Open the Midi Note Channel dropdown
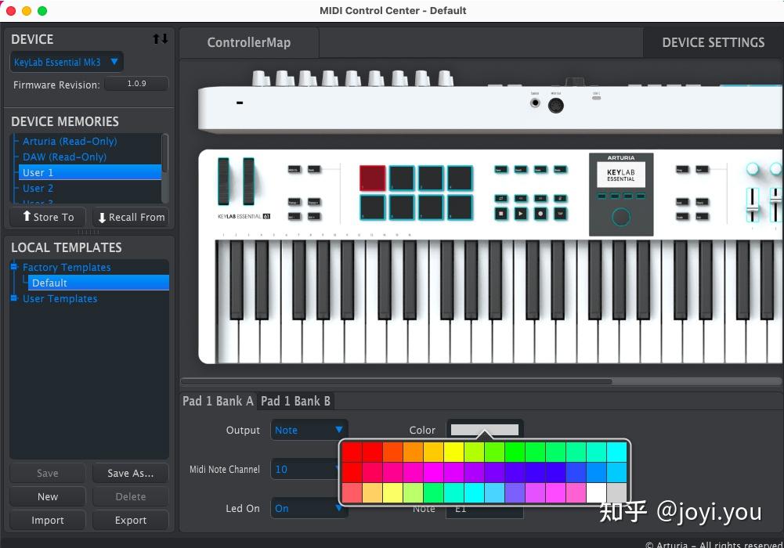784x548 pixels. (x=309, y=469)
